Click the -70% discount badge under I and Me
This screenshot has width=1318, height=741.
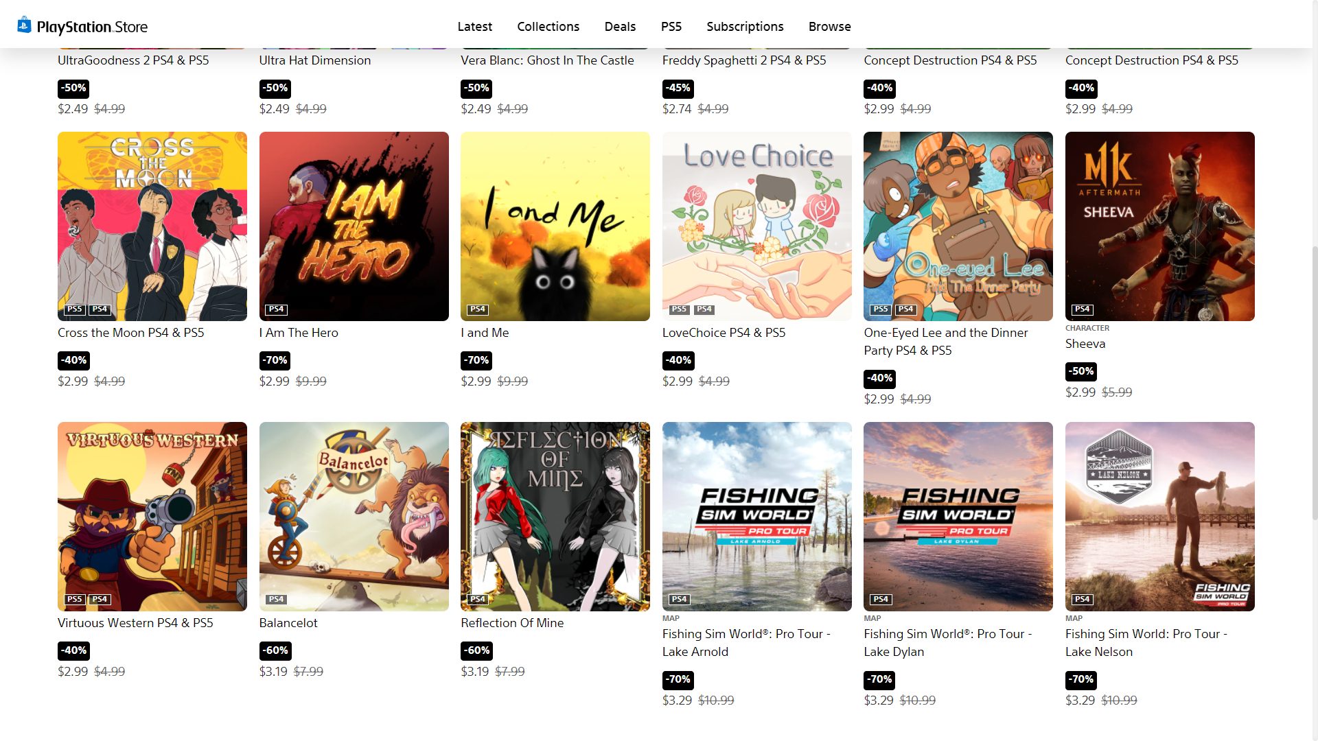pos(476,360)
